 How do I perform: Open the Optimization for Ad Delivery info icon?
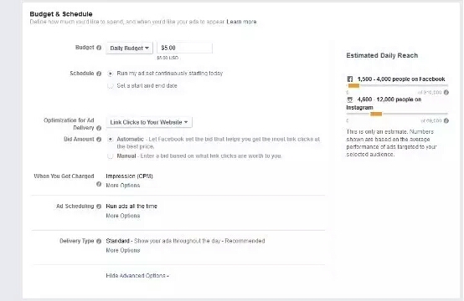click(x=99, y=128)
